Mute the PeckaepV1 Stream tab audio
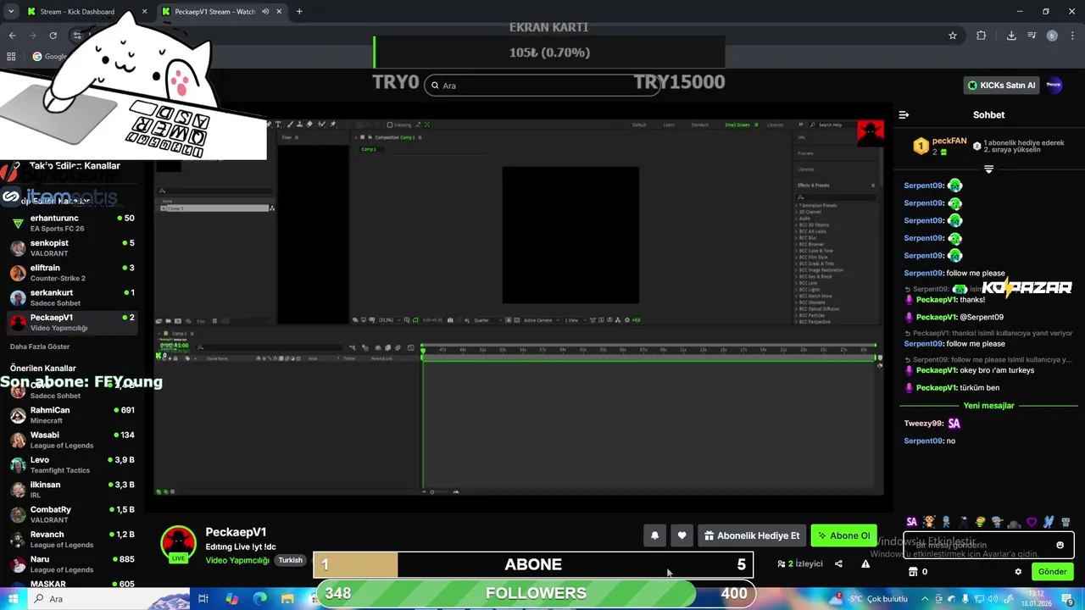The image size is (1085, 610). click(x=266, y=12)
